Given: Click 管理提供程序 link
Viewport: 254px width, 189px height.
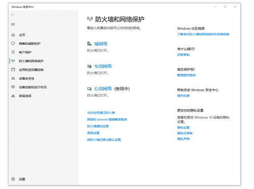Looking at the screenshot, I should click(x=186, y=75).
